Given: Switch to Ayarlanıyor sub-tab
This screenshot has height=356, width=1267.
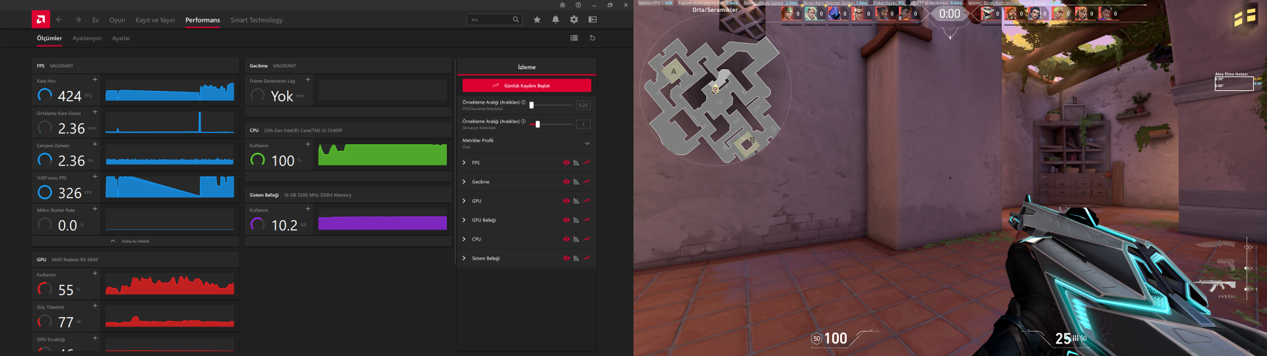Looking at the screenshot, I should click(87, 38).
